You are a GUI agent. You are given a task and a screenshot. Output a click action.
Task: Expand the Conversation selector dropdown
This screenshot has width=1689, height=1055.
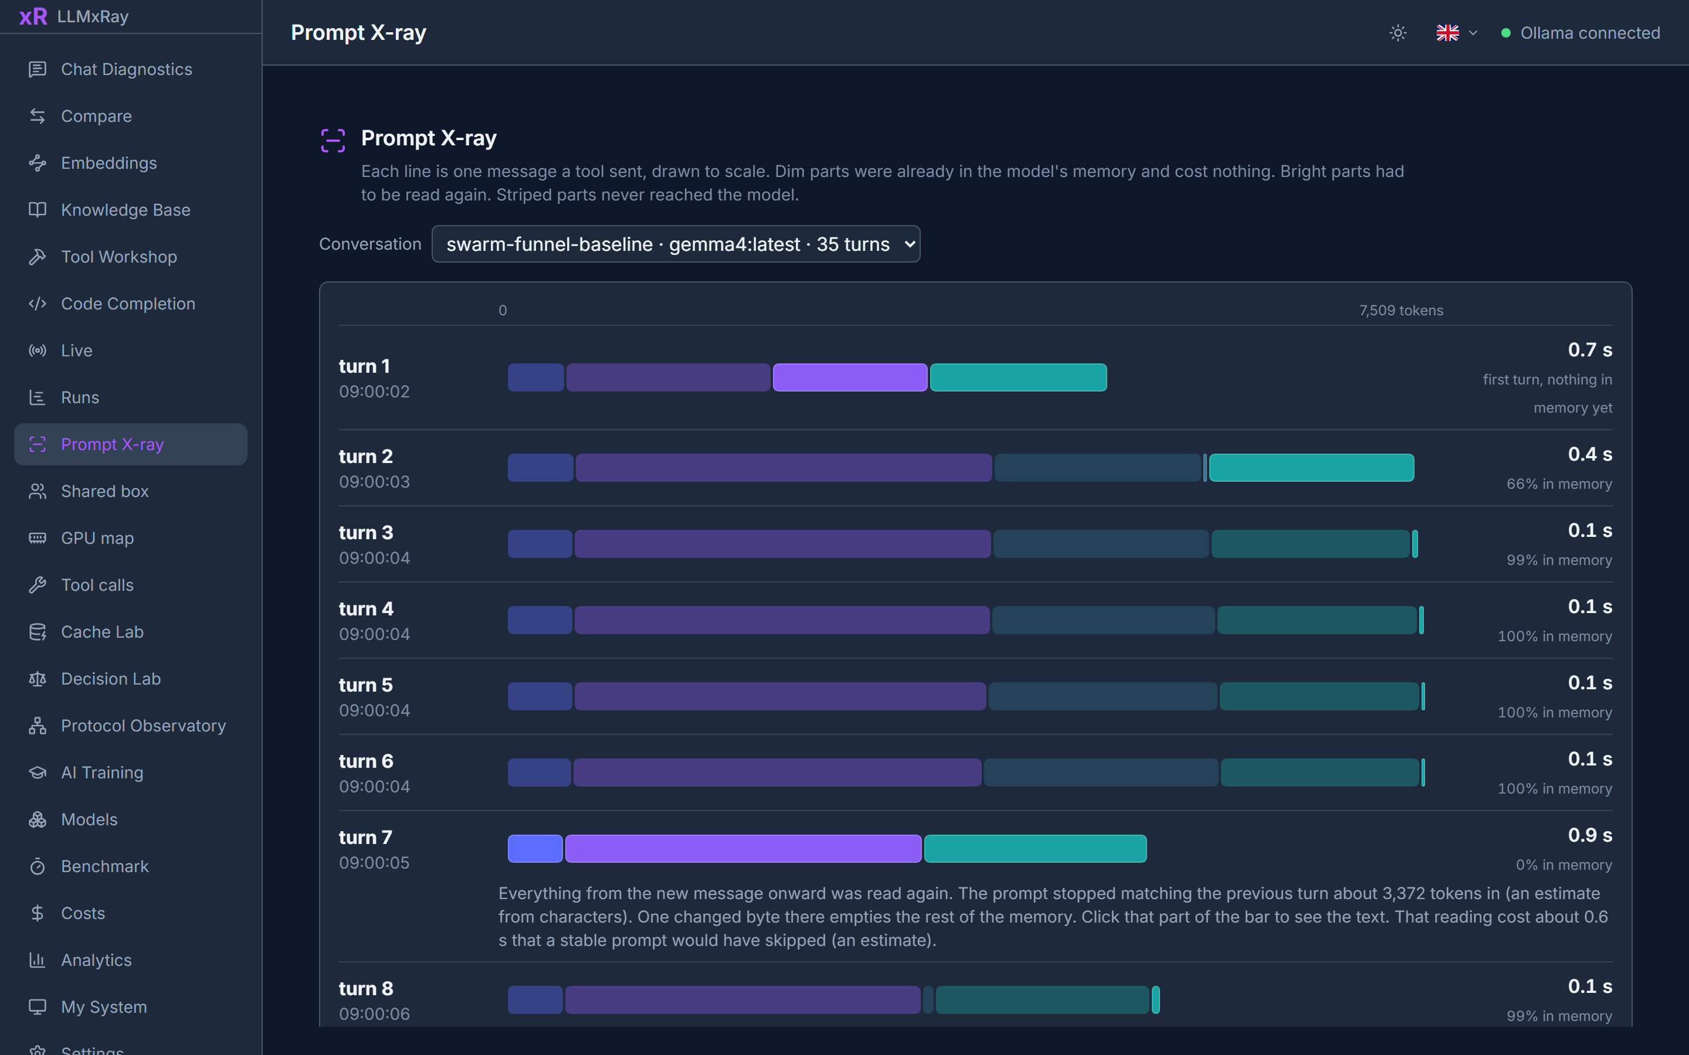tap(676, 243)
